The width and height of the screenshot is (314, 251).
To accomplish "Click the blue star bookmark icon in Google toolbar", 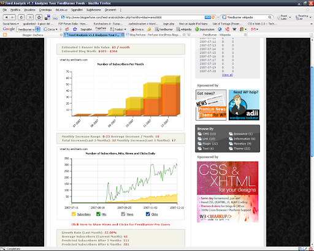I will pos(75,29).
